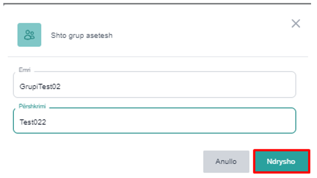Focus the Emri input field
This screenshot has width=317, height=178.
click(x=154, y=86)
